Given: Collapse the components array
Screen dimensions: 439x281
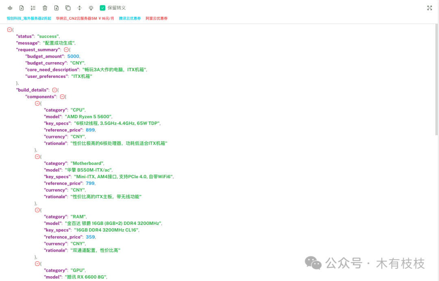Looking at the screenshot, I should [x=62, y=97].
